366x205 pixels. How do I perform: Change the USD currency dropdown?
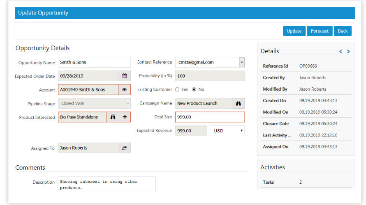(227, 131)
